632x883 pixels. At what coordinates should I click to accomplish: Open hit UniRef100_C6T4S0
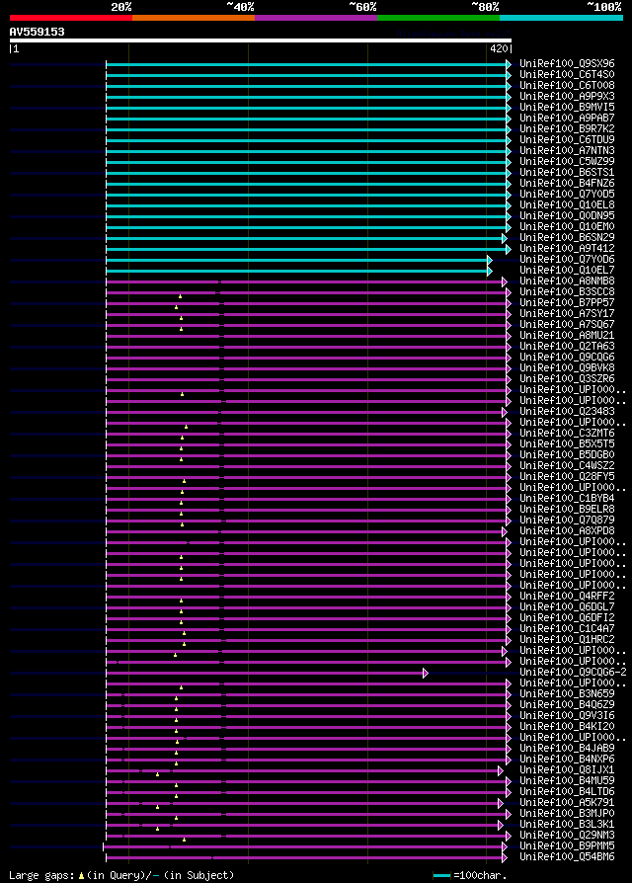coord(567,75)
